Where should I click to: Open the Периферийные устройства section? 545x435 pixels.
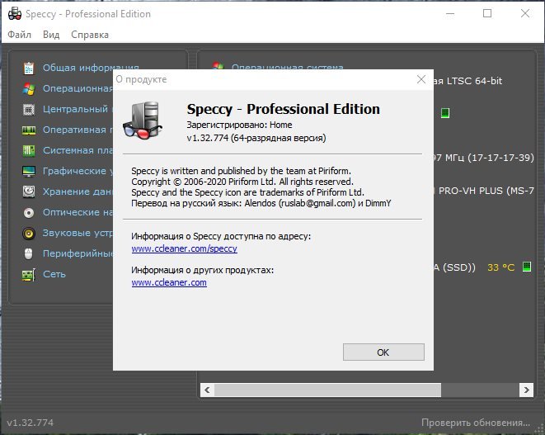(78, 253)
